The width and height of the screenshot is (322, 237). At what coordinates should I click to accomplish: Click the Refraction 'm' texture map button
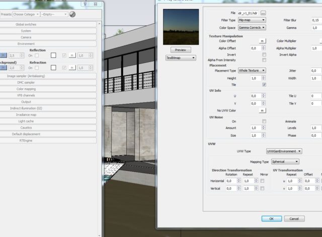click(x=72, y=68)
